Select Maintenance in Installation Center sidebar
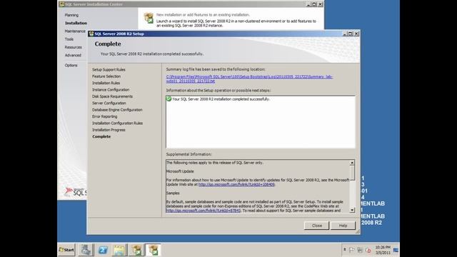 pos(75,31)
